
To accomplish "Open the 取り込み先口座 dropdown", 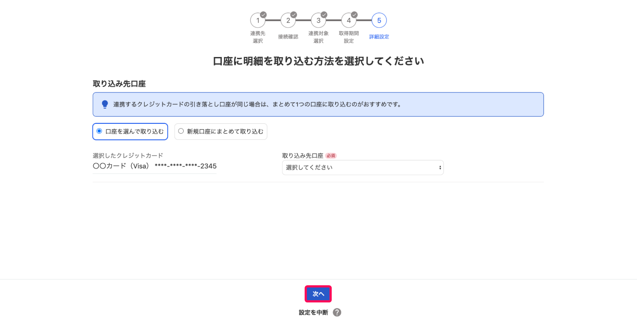I will coord(363,167).
